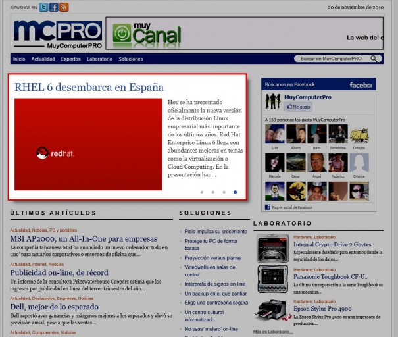
Task: Click Más en Laboratorio link
Action: pos(273,332)
